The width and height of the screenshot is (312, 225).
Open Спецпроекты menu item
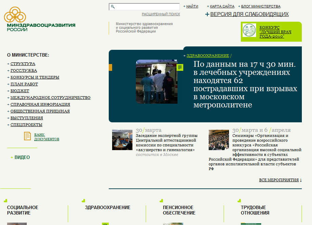(x=26, y=125)
